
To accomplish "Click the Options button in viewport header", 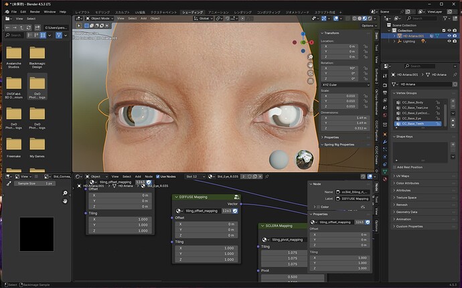I will click(x=369, y=25).
